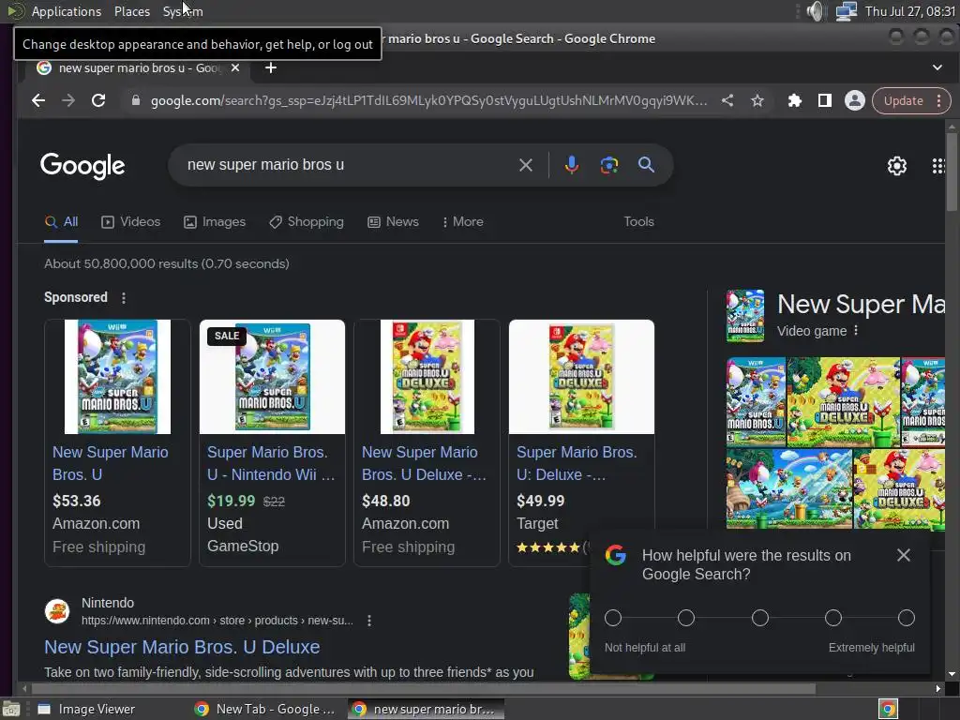Click the address bar URL
The image size is (960, 720).
click(x=428, y=100)
